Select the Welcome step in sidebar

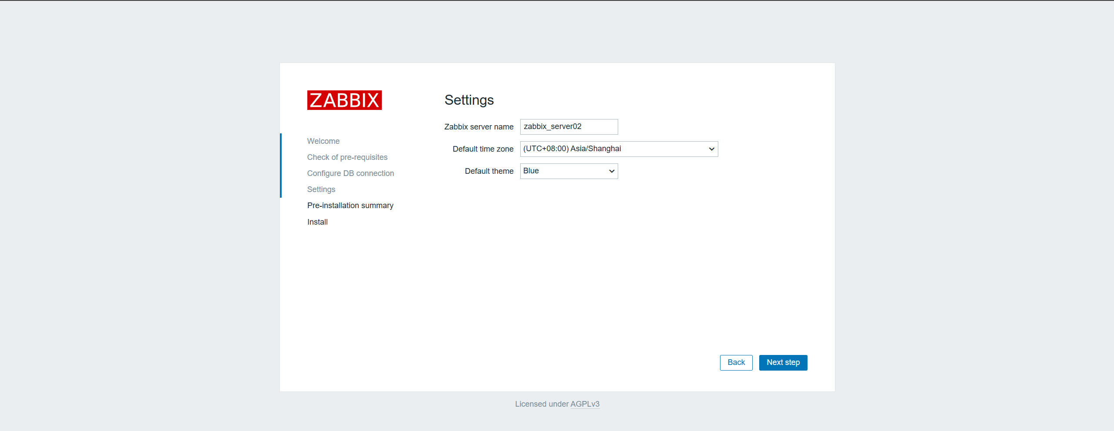click(323, 141)
